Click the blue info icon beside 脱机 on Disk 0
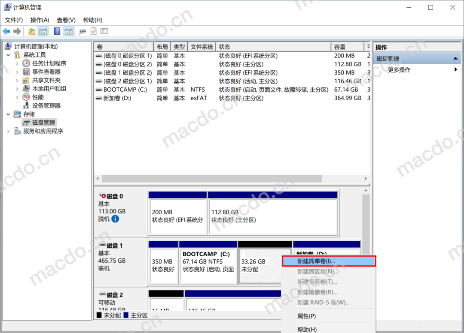This screenshot has width=464, height=333. (115, 219)
